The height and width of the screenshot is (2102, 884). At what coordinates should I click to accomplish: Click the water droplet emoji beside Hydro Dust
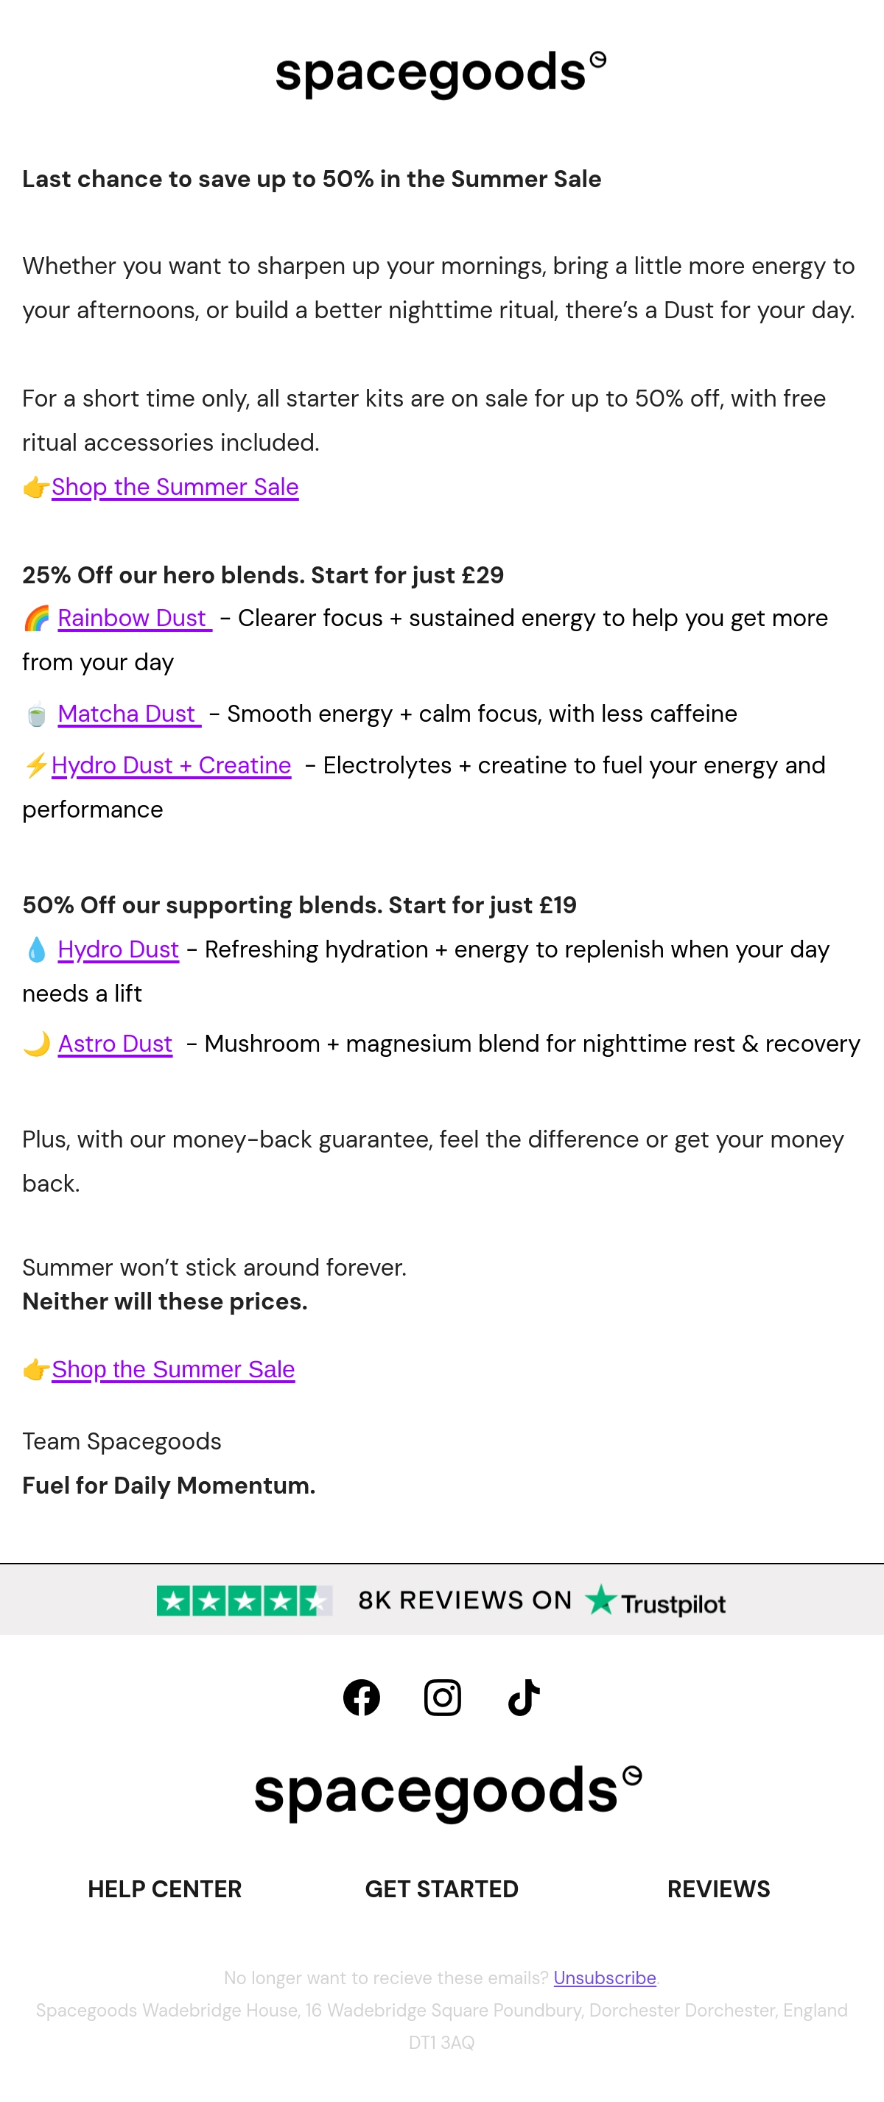[x=36, y=950]
